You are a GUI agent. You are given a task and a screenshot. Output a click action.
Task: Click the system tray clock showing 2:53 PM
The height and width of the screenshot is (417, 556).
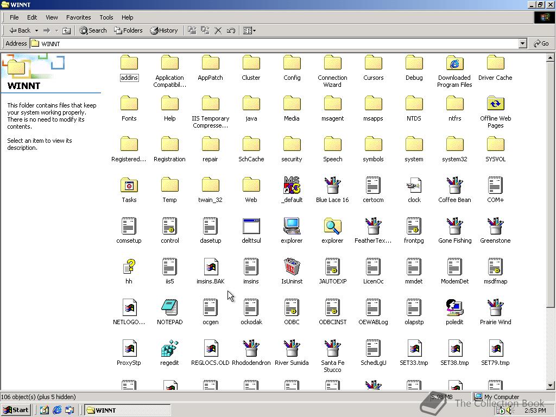click(x=535, y=410)
